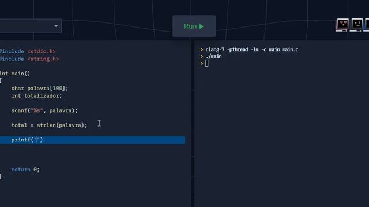
Task: Click the green Run button
Action: pyautogui.click(x=194, y=26)
